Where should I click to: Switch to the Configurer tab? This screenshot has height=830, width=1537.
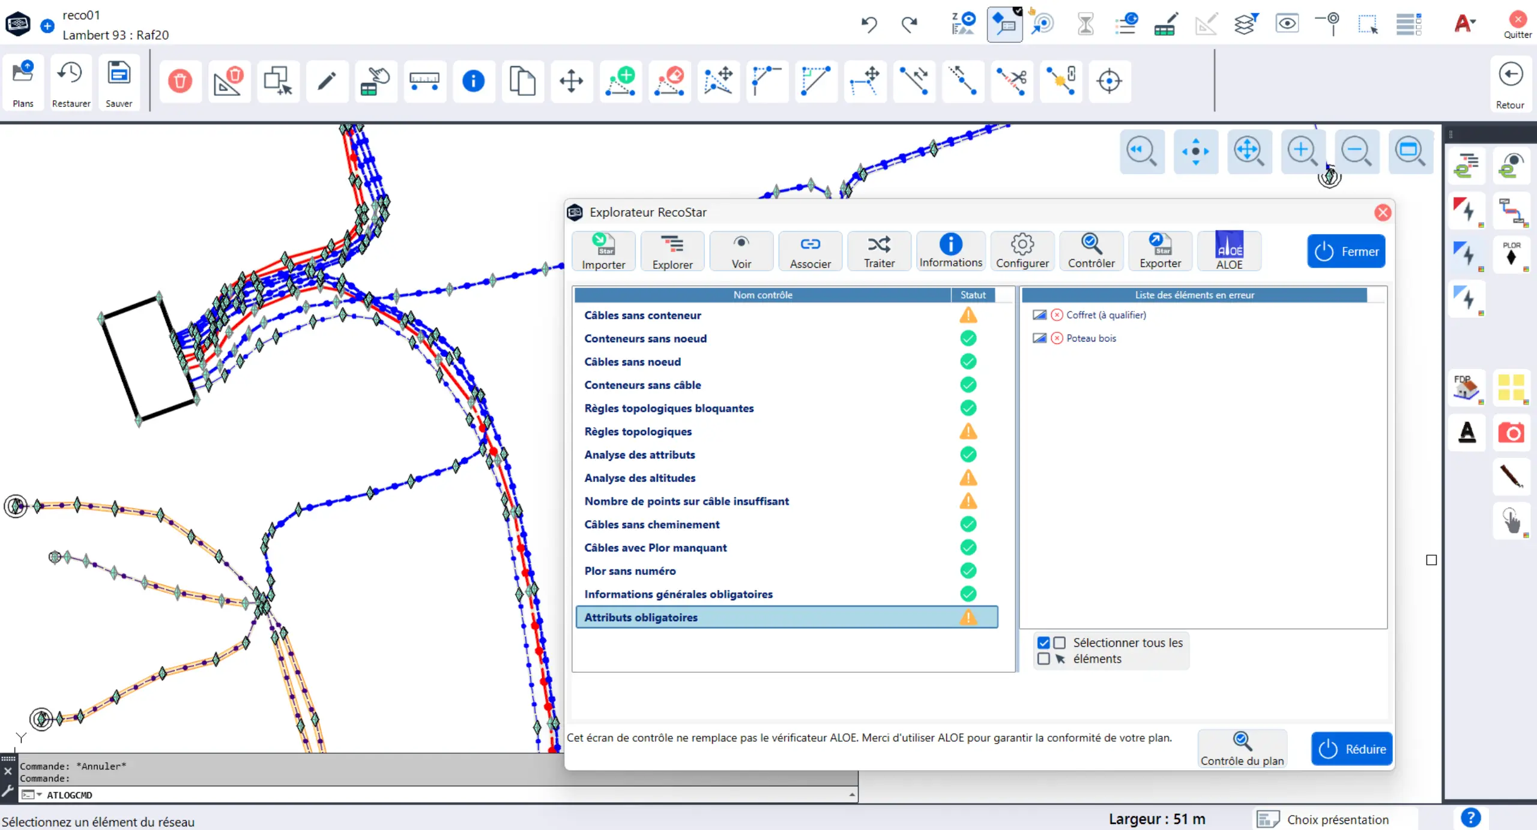tap(1022, 251)
